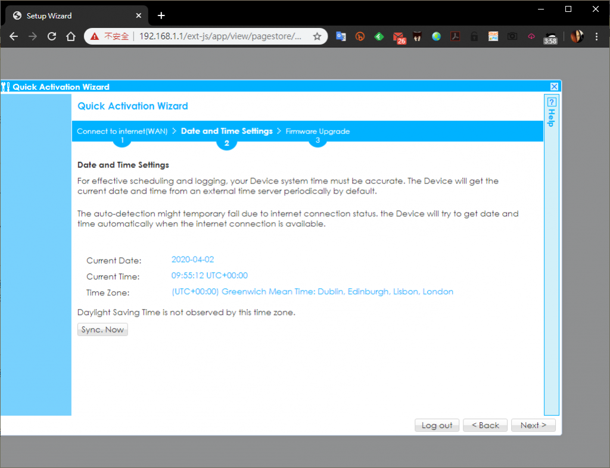Click the current time 09:55:12 UTC+00:00
Screen dimensions: 610x468
point(209,276)
